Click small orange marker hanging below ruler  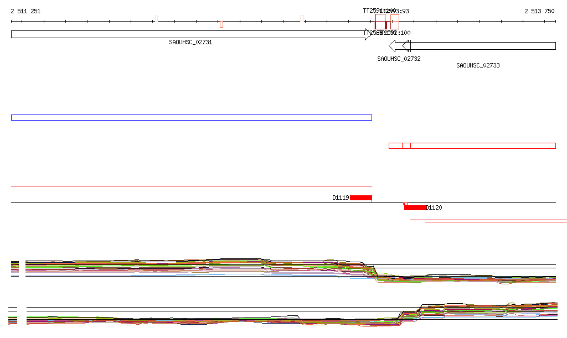point(221,24)
